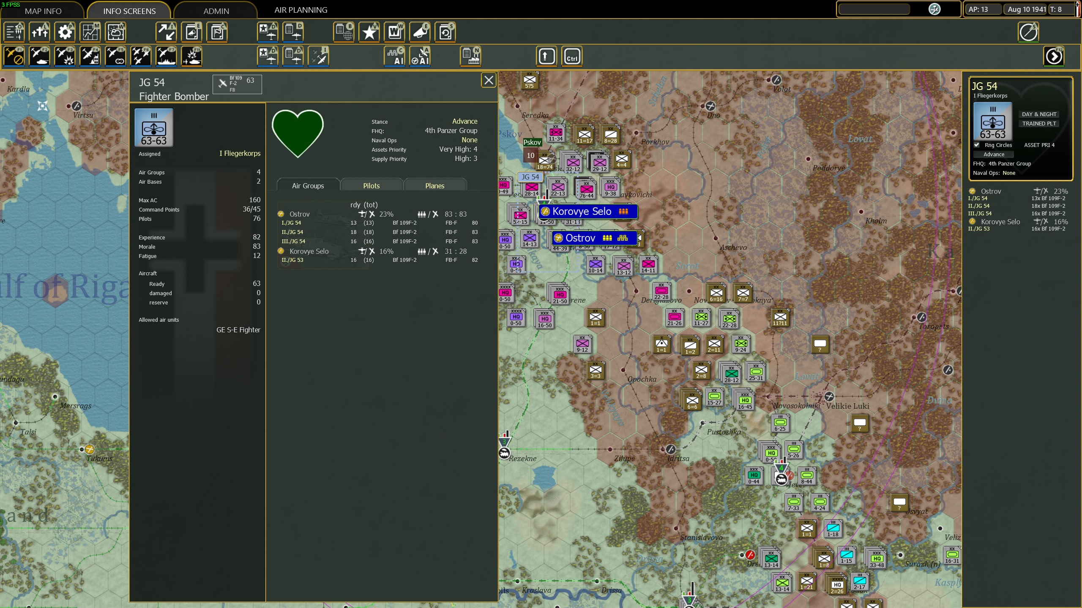
Task: Switch to the MAP INFO tab
Action: tap(43, 11)
